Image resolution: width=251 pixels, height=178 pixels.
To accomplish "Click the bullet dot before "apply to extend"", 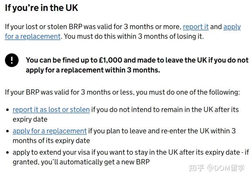I will (x=7, y=152).
